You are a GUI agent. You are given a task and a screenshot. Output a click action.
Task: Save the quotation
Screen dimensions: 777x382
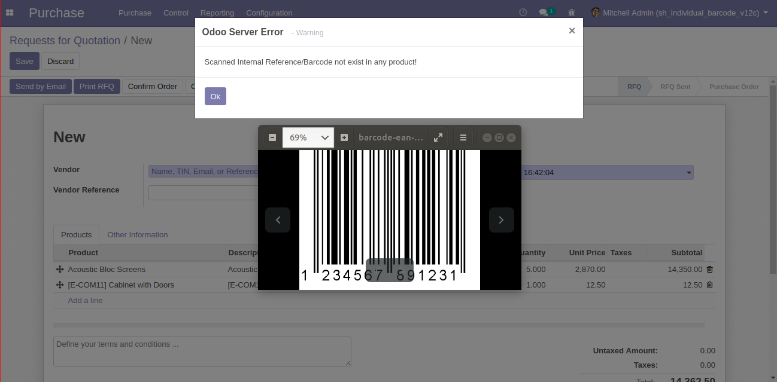tap(25, 61)
